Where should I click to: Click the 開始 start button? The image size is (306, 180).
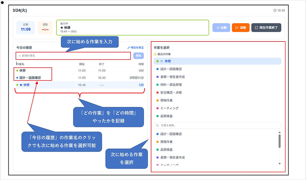click(138, 56)
